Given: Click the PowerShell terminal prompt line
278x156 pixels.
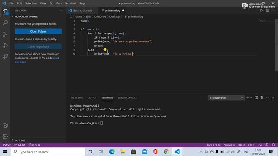Looking at the screenshot, I should 86,123.
